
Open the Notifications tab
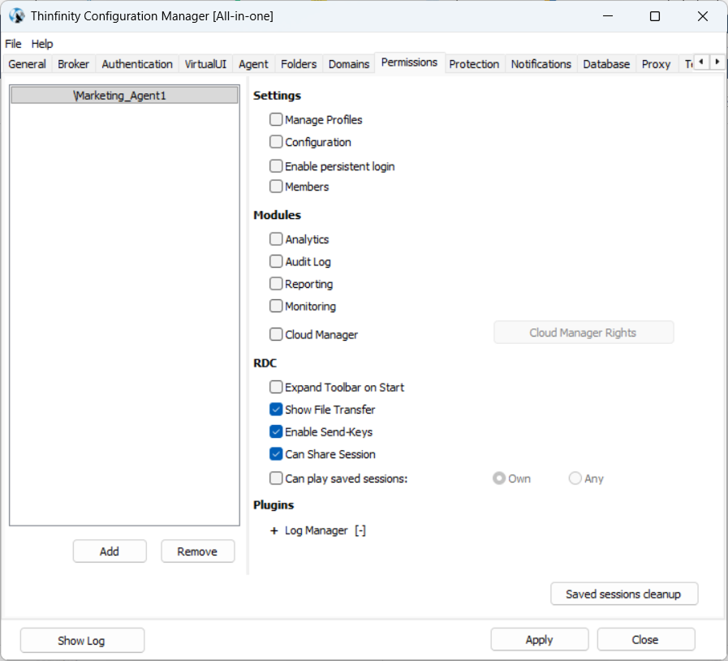[541, 64]
